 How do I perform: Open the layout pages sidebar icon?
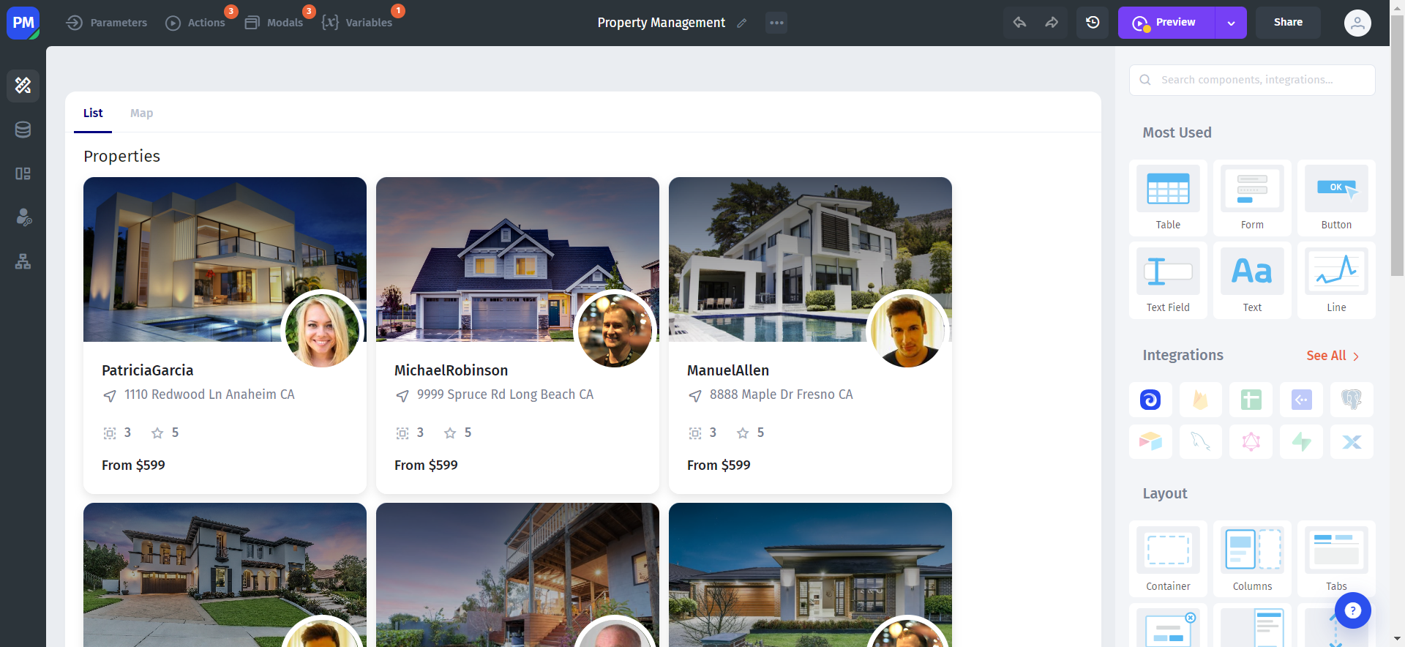click(23, 173)
